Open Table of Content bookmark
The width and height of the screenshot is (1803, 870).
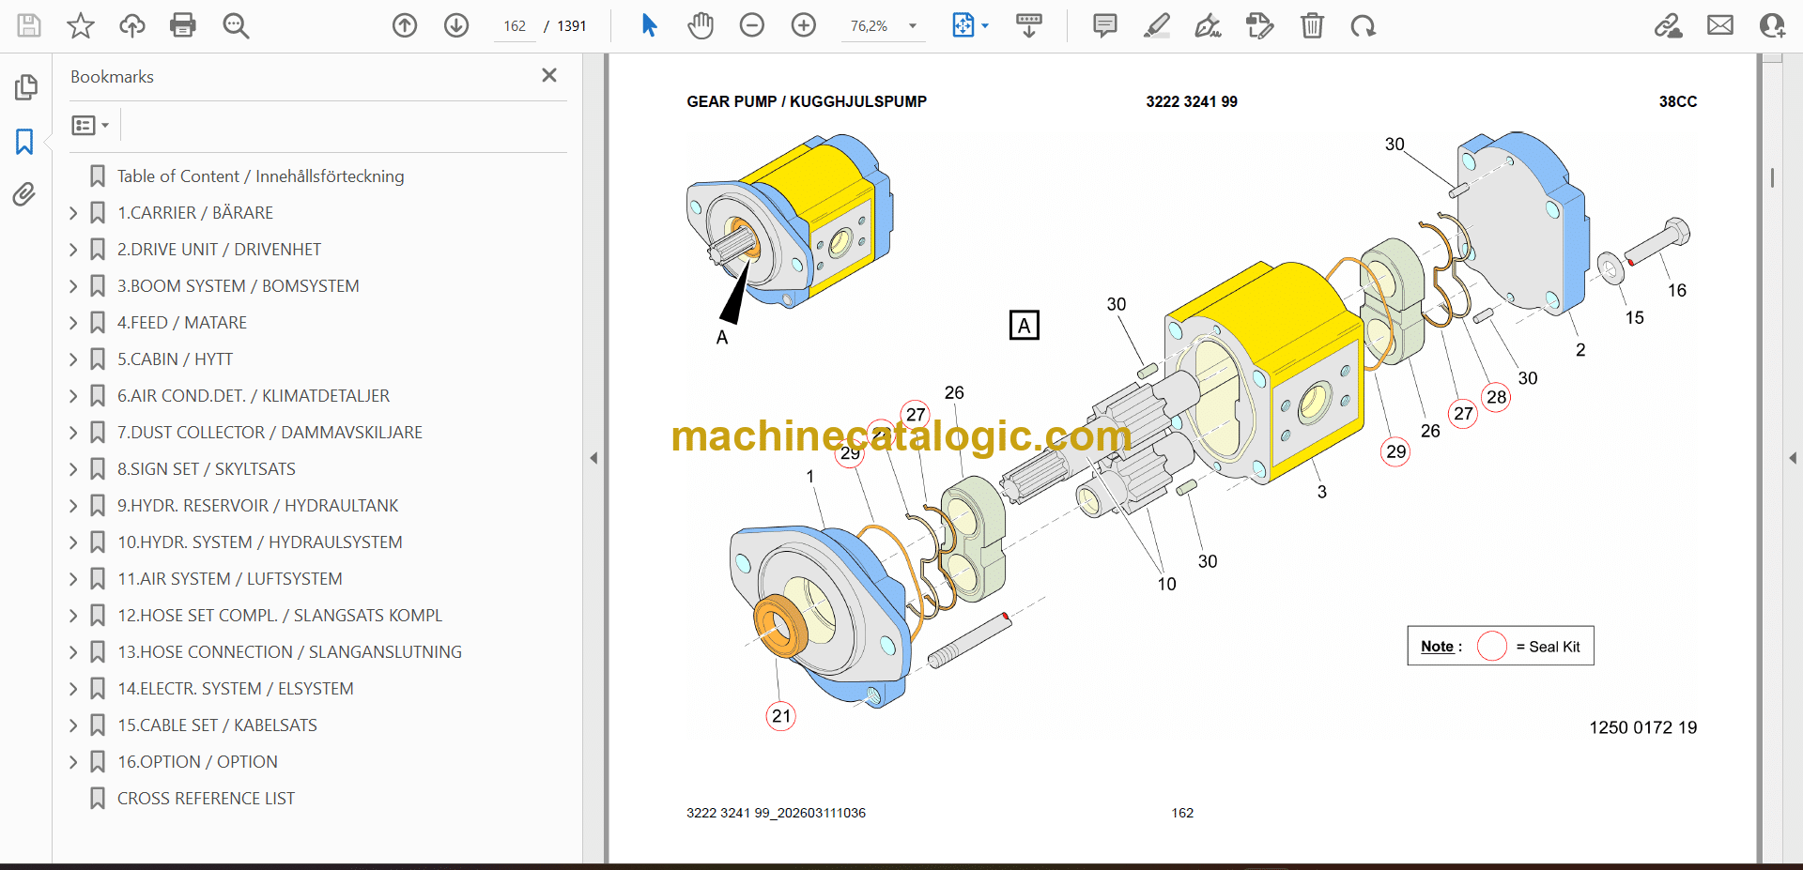[x=260, y=176]
